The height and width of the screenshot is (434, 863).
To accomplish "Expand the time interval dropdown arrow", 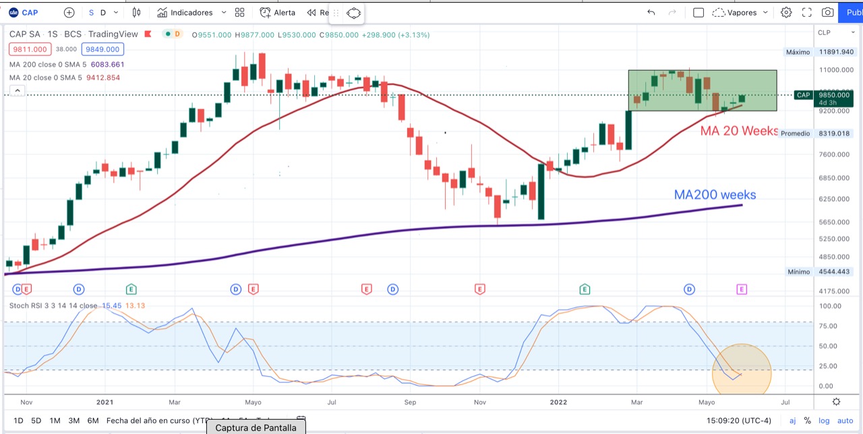I will coord(116,12).
